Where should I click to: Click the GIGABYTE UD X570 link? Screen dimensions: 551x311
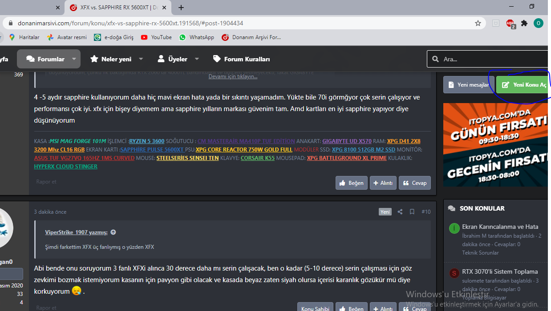347,141
